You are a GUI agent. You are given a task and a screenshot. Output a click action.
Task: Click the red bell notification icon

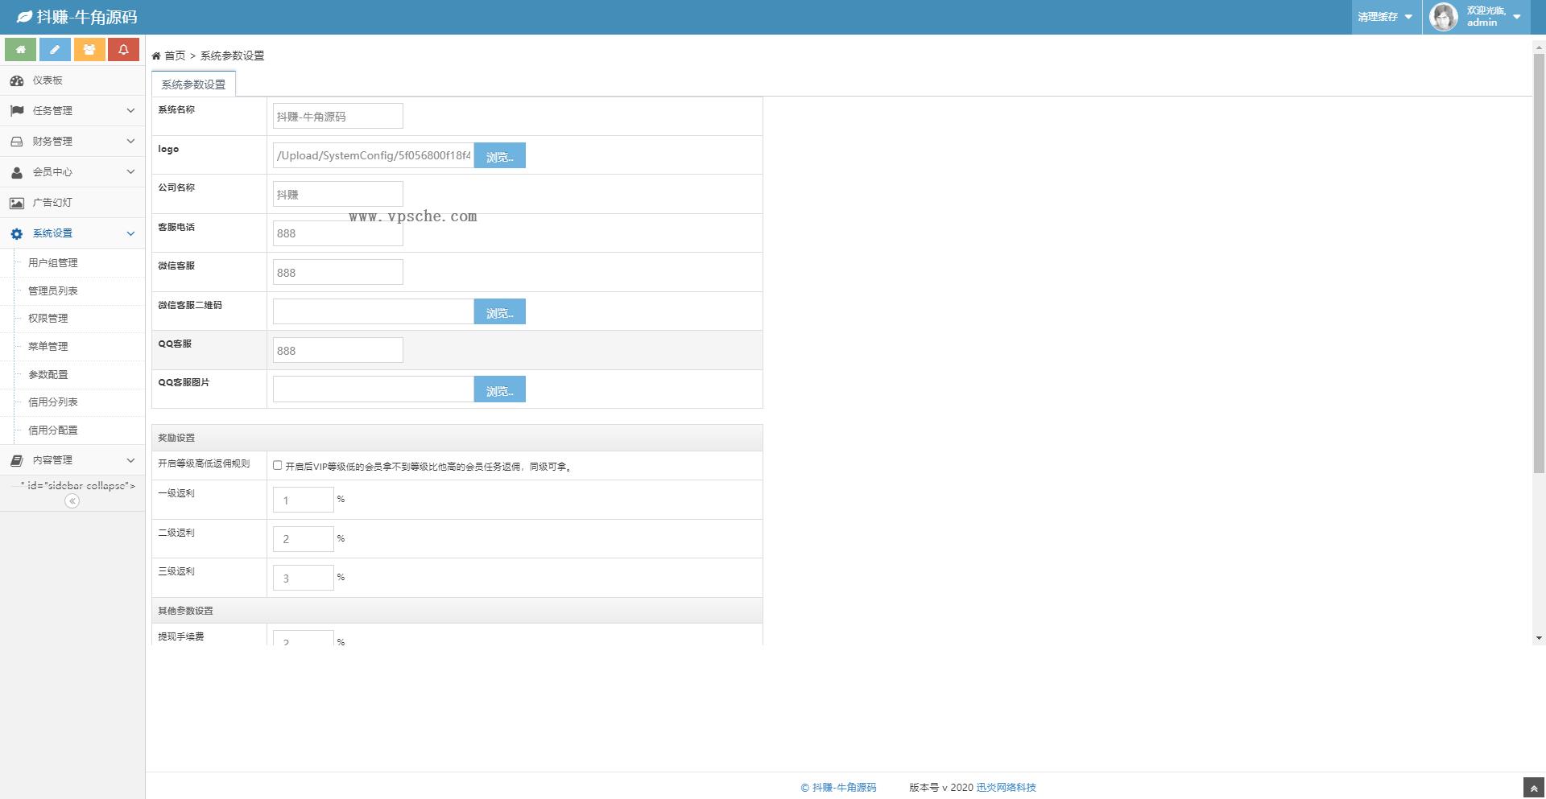coord(123,50)
